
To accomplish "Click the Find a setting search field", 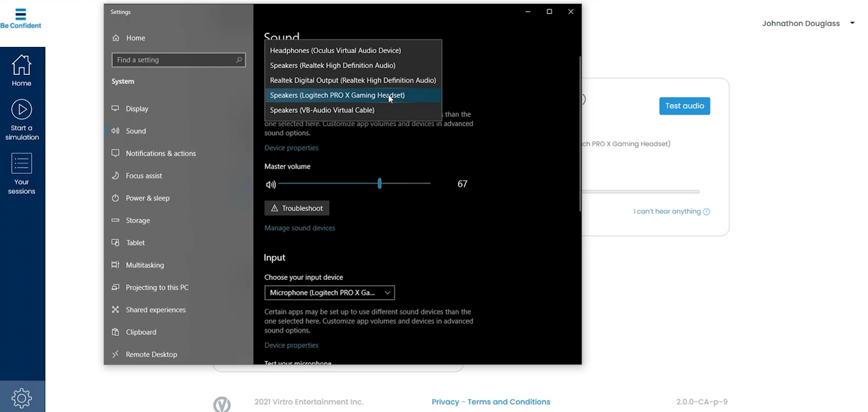I will click(178, 60).
